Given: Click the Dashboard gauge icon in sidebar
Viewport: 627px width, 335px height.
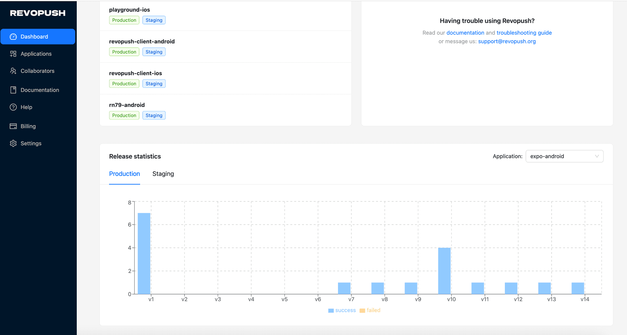Looking at the screenshot, I should tap(13, 37).
